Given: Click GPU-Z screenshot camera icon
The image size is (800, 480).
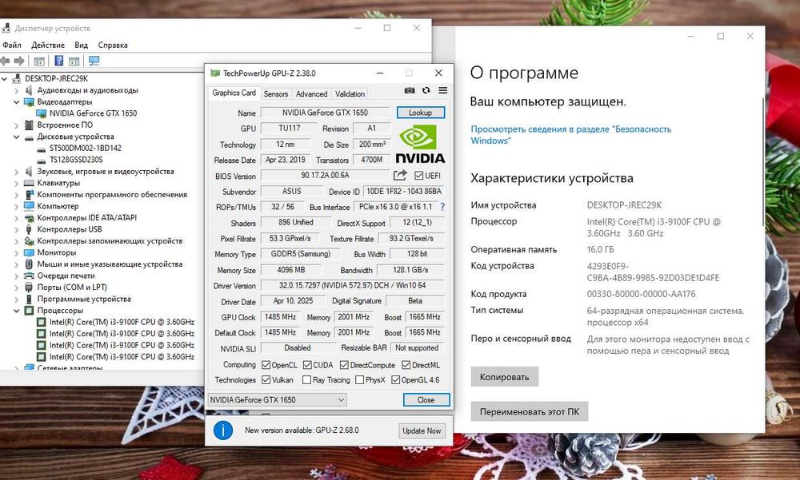Looking at the screenshot, I should pos(409,91).
